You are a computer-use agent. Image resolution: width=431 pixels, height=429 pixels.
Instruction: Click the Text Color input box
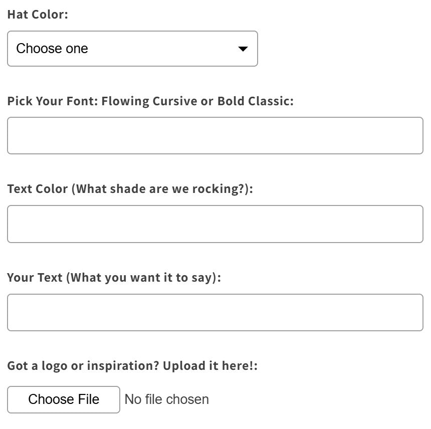click(215, 224)
